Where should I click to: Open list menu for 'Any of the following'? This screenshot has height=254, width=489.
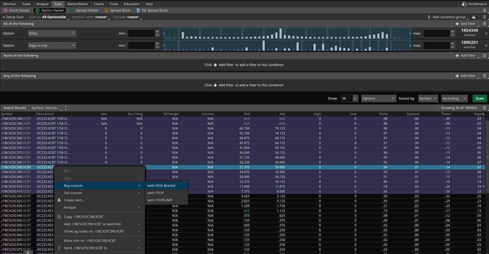(x=484, y=76)
